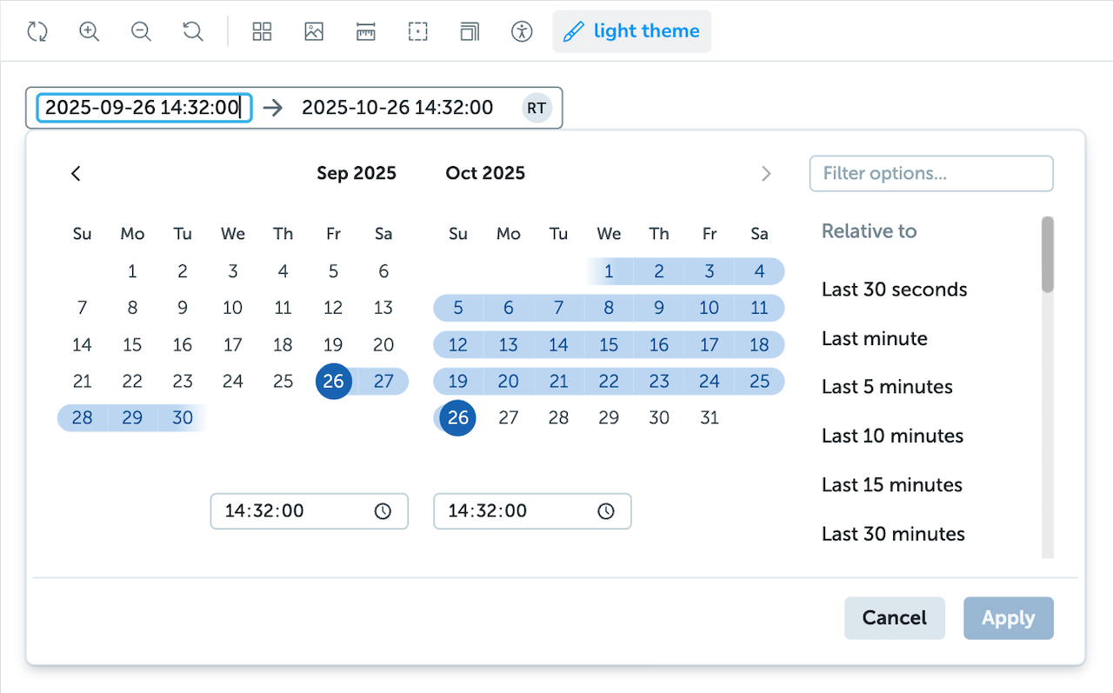Click the sync/remount icon in the toolbar
Screen dimensions: 1113x693
pos(37,32)
